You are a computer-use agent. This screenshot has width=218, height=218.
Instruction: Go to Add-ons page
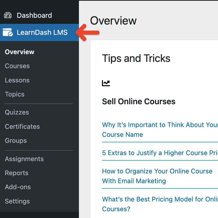click(18, 187)
